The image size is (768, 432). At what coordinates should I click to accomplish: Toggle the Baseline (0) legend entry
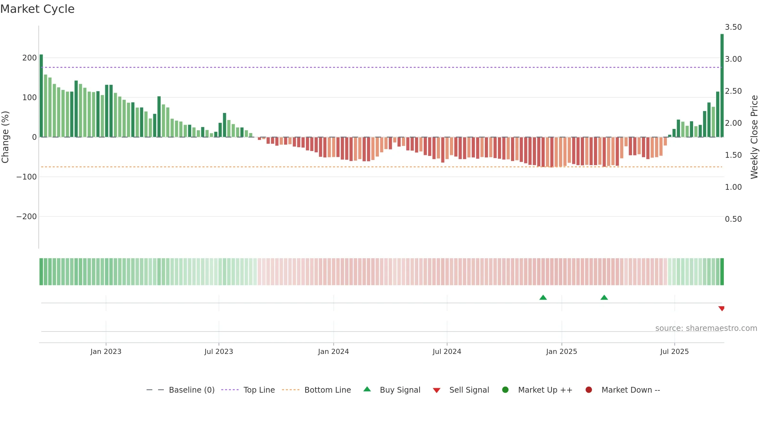[x=180, y=390]
